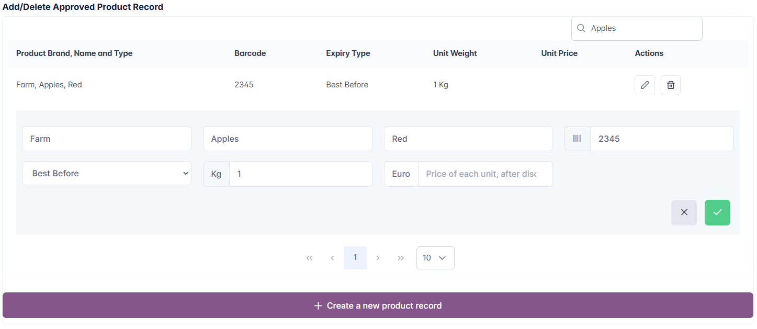This screenshot has height=329, width=757.
Task: Click Create a new product record button
Action: pyautogui.click(x=378, y=305)
